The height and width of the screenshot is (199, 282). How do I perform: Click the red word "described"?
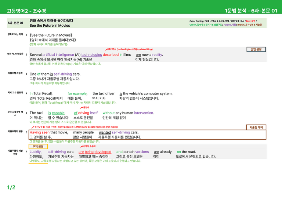click(x=111, y=55)
